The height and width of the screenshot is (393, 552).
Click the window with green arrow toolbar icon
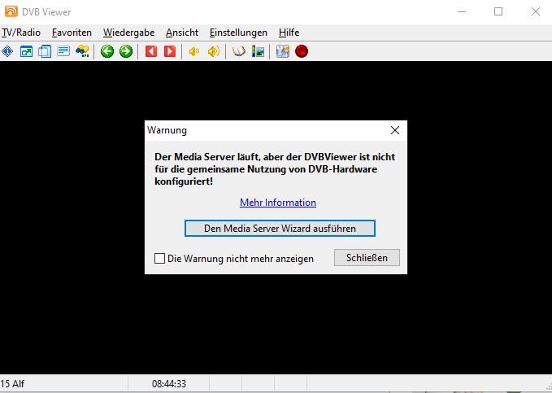pyautogui.click(x=26, y=51)
